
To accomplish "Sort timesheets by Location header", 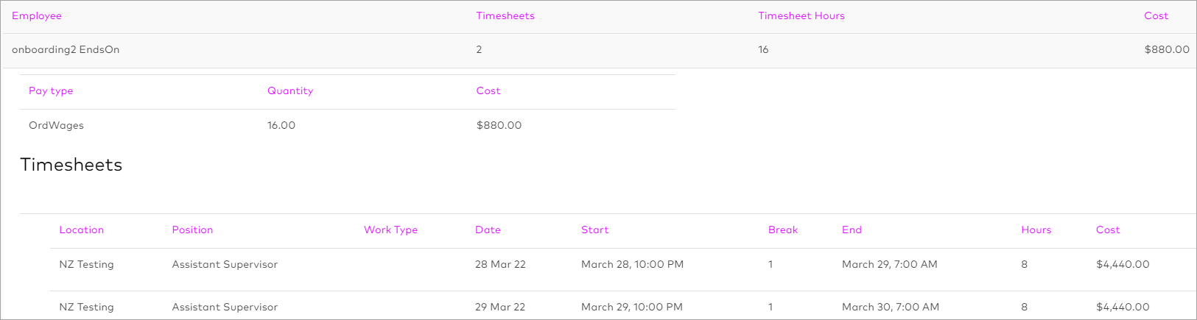I will click(82, 230).
